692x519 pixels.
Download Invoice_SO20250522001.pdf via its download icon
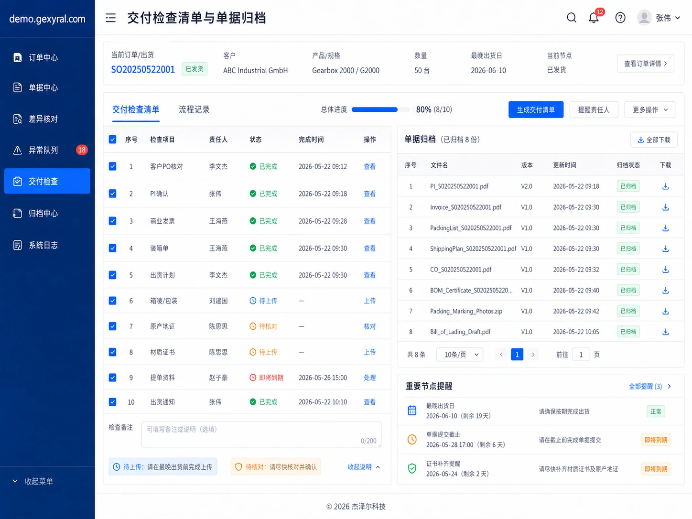point(665,207)
